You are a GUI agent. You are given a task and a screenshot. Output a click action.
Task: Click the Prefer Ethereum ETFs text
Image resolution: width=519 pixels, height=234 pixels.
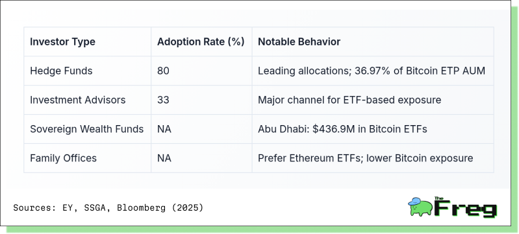click(366, 158)
